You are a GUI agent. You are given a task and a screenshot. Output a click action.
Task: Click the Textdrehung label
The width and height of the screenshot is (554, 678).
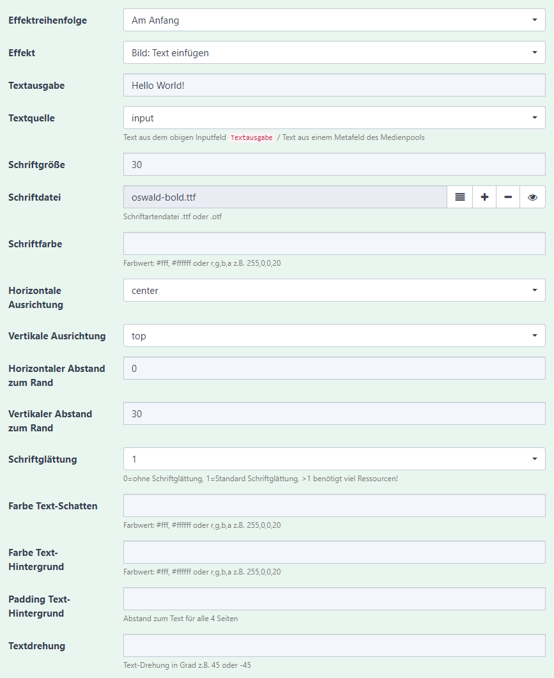pyautogui.click(x=37, y=646)
